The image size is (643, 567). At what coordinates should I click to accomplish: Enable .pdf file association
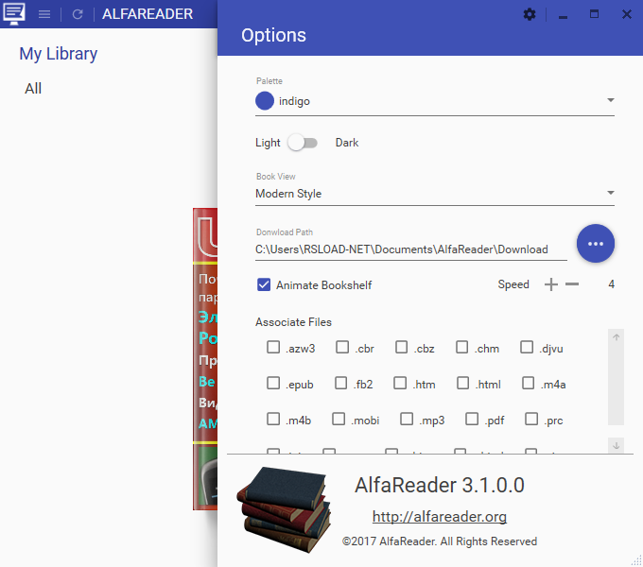(x=472, y=419)
